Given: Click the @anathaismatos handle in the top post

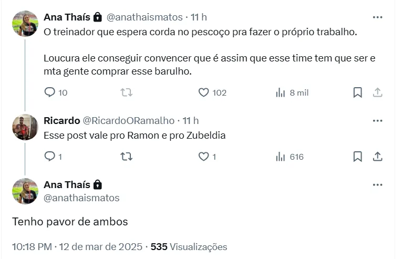Looking at the screenshot, I should tap(144, 17).
